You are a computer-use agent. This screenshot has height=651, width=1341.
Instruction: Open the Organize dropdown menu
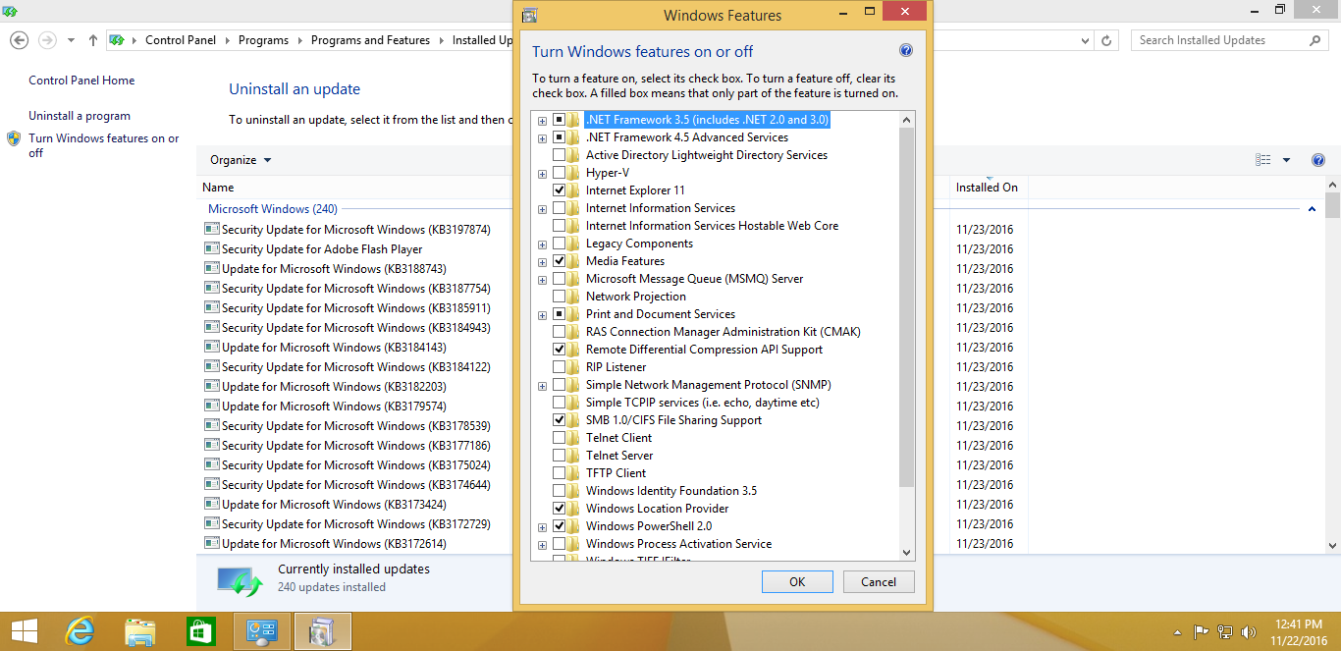(241, 160)
